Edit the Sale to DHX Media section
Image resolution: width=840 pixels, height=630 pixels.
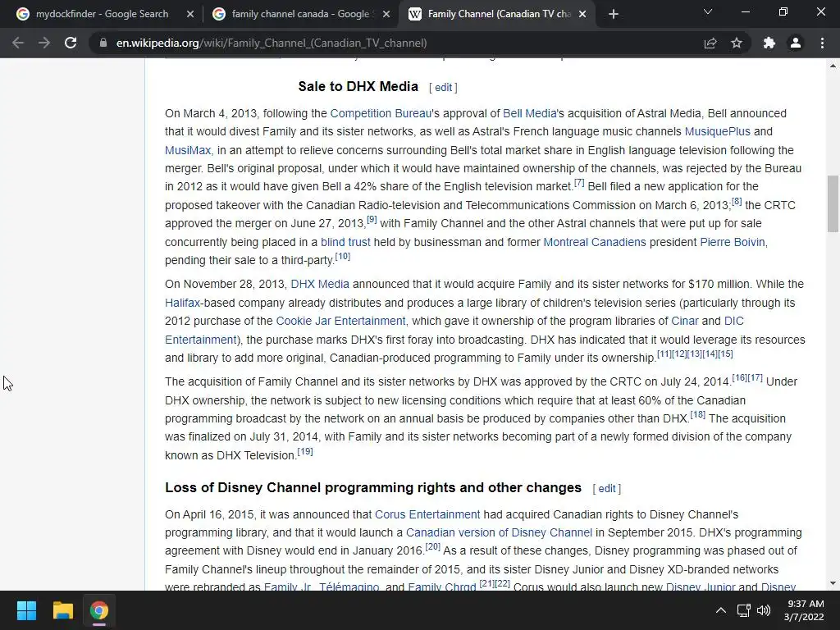pos(443,87)
